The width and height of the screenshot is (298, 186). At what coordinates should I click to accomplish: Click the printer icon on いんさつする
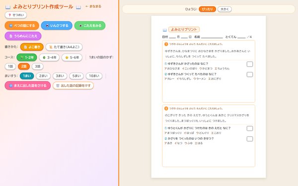tap(47, 26)
